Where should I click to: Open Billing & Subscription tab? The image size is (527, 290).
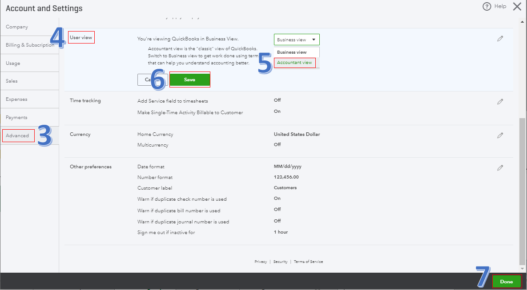30,45
